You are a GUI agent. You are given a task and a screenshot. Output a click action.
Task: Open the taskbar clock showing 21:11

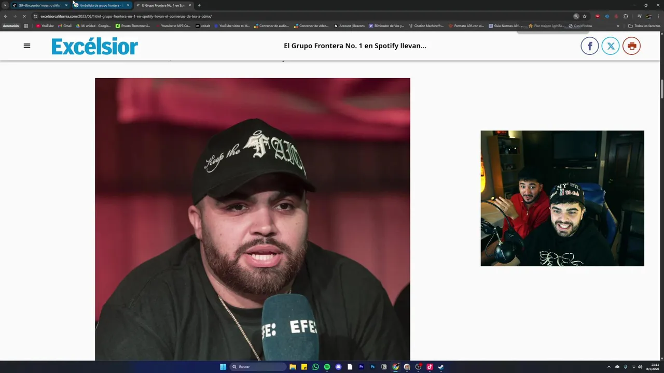pos(652,367)
